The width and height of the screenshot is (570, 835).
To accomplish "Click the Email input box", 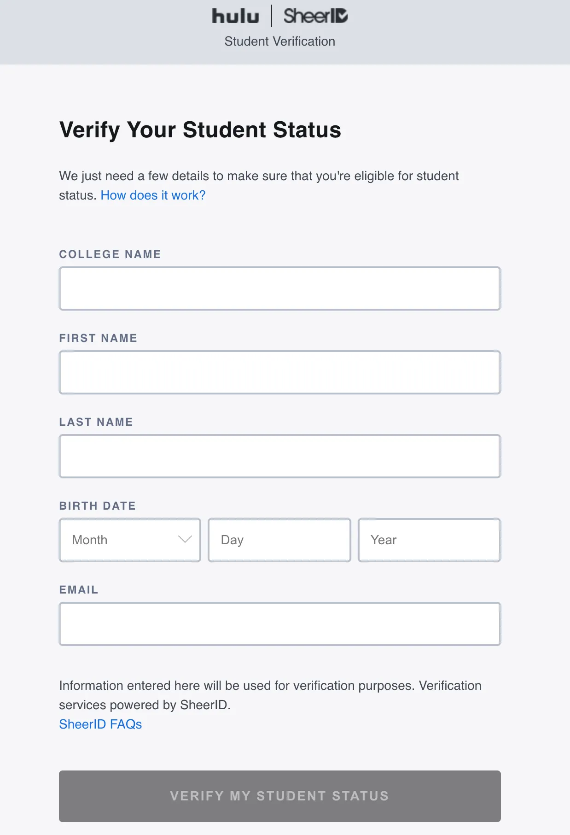I will click(279, 623).
